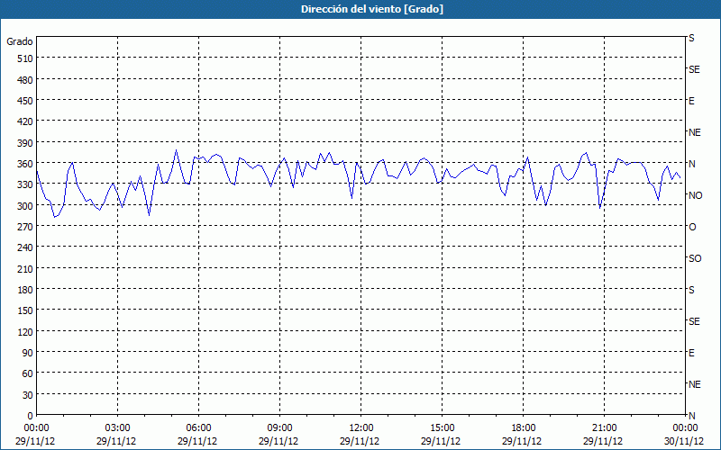Click the 12:00 time label
The height and width of the screenshot is (450, 721).
pyautogui.click(x=361, y=428)
